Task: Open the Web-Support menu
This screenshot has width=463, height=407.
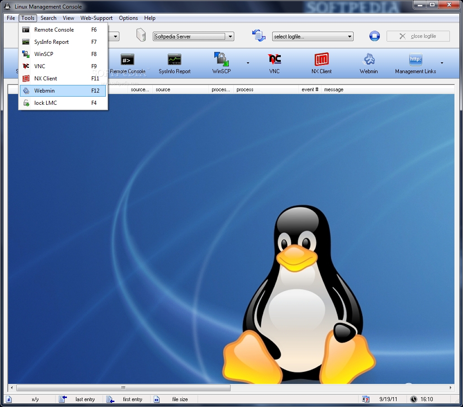Action: 96,18
